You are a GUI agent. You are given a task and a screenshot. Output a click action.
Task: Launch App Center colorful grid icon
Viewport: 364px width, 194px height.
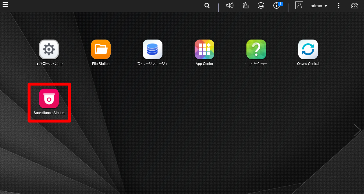tap(204, 49)
